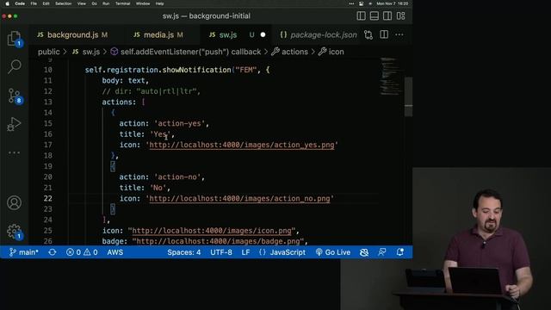551x310 pixels.
Task: Open Terminal menu
Action: click(x=122, y=3)
